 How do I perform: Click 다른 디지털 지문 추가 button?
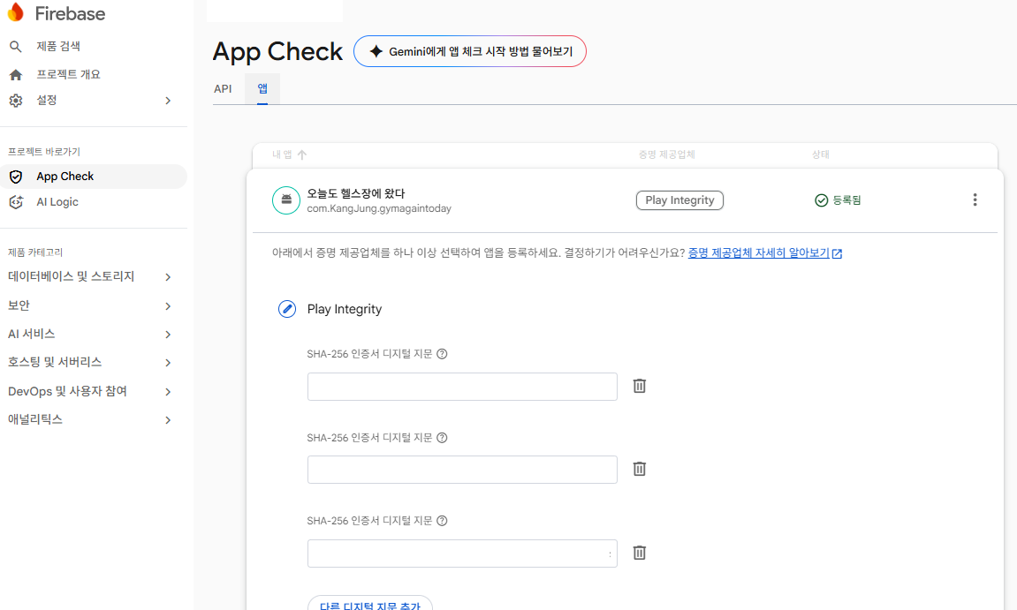(x=369, y=606)
